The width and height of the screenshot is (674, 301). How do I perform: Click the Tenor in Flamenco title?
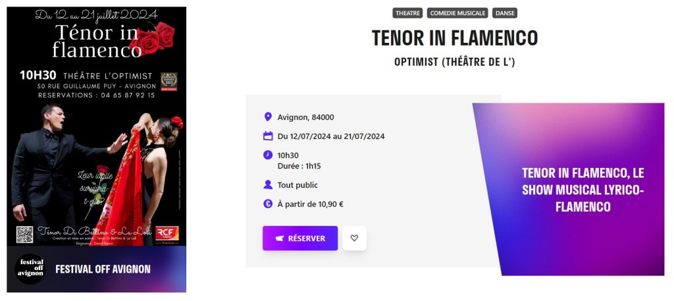point(455,38)
